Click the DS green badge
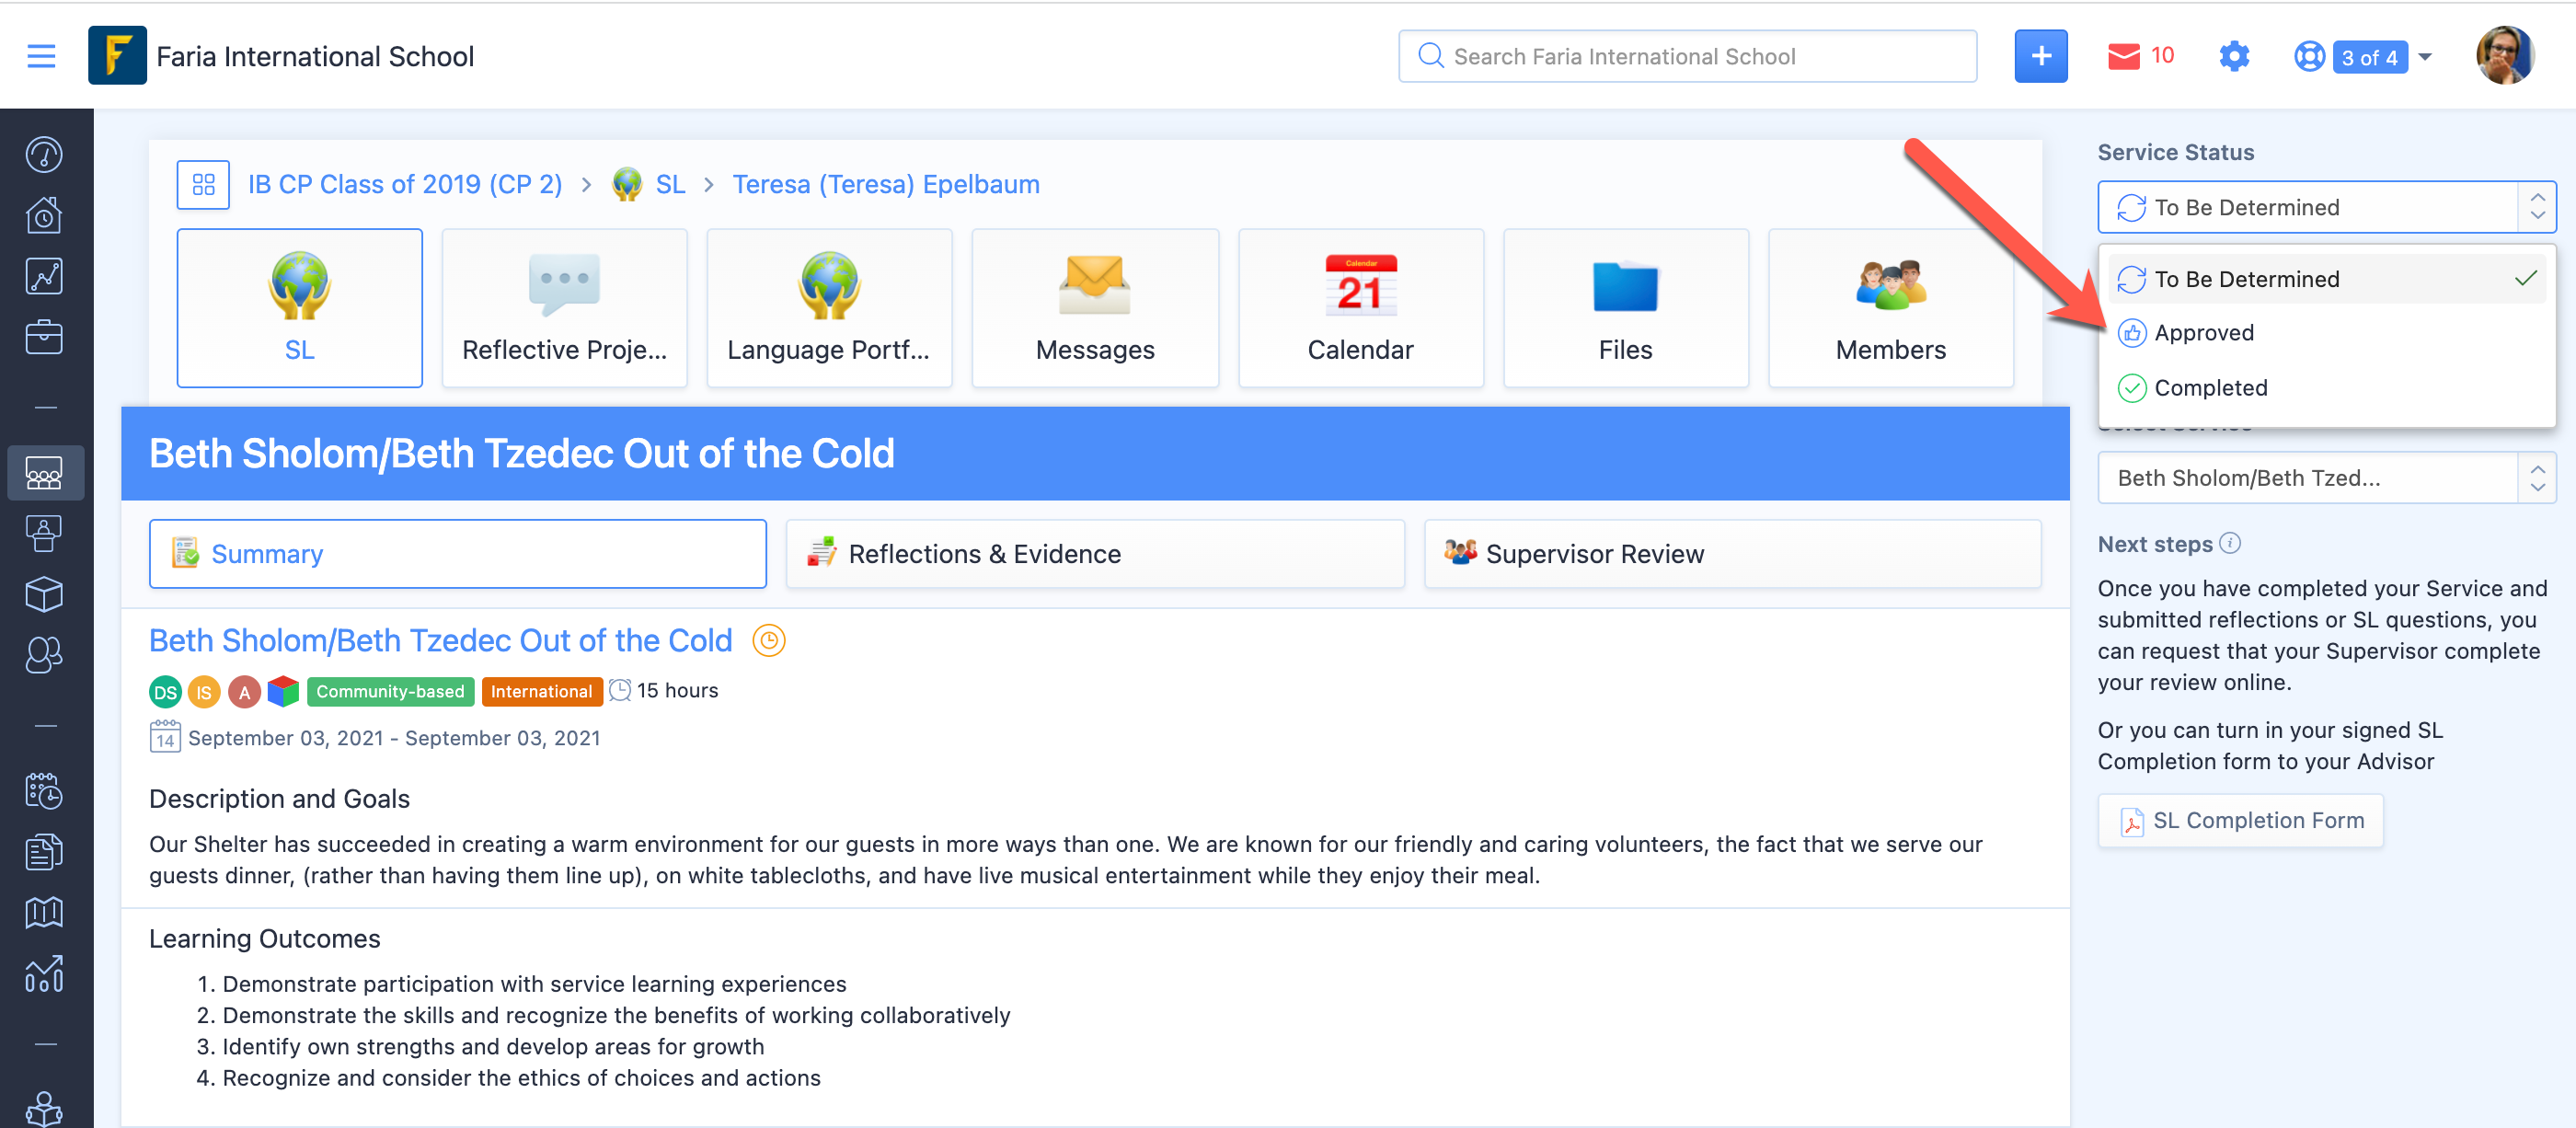 tap(165, 692)
